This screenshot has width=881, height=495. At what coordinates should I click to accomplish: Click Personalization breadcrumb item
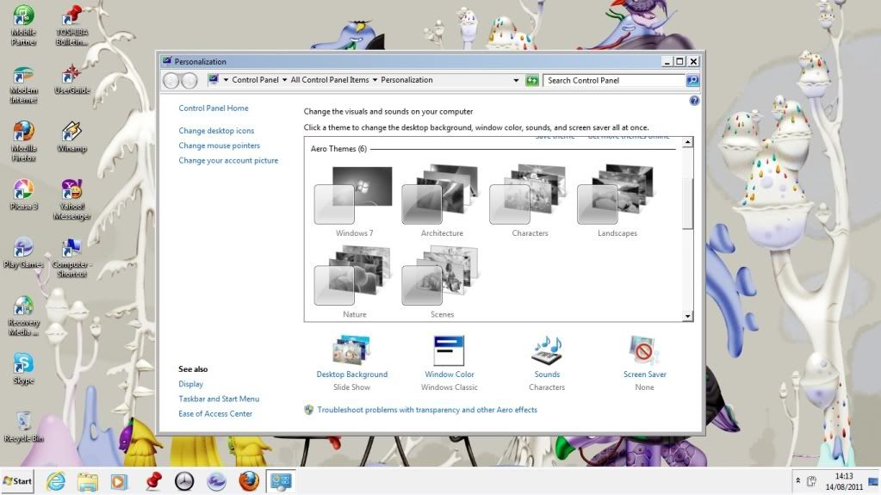(x=406, y=80)
